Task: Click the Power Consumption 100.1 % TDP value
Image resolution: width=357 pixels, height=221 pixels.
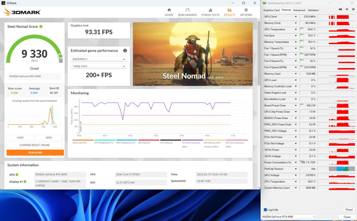Action: click(x=308, y=163)
